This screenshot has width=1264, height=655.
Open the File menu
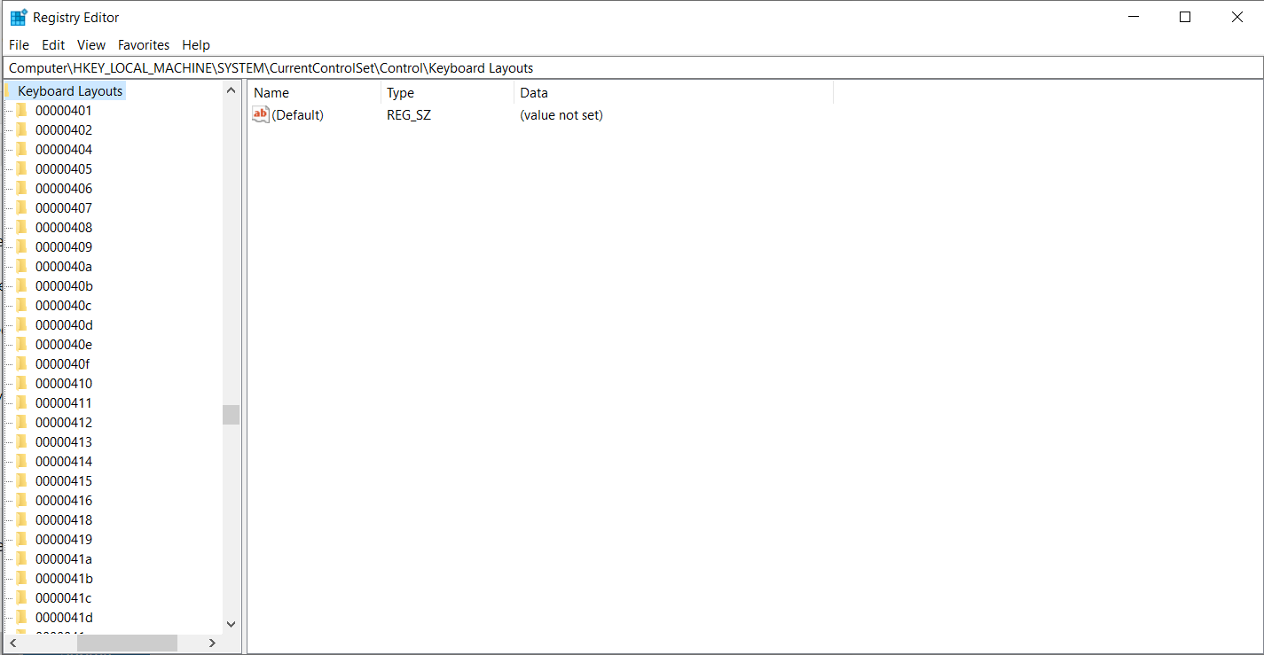(19, 44)
